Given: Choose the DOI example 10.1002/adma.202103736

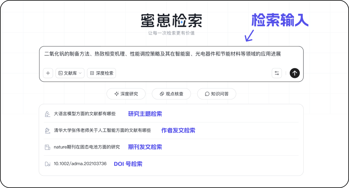Looking at the screenshot, I should (x=80, y=163).
